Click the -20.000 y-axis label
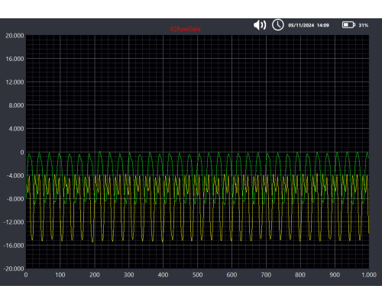 [14, 268]
